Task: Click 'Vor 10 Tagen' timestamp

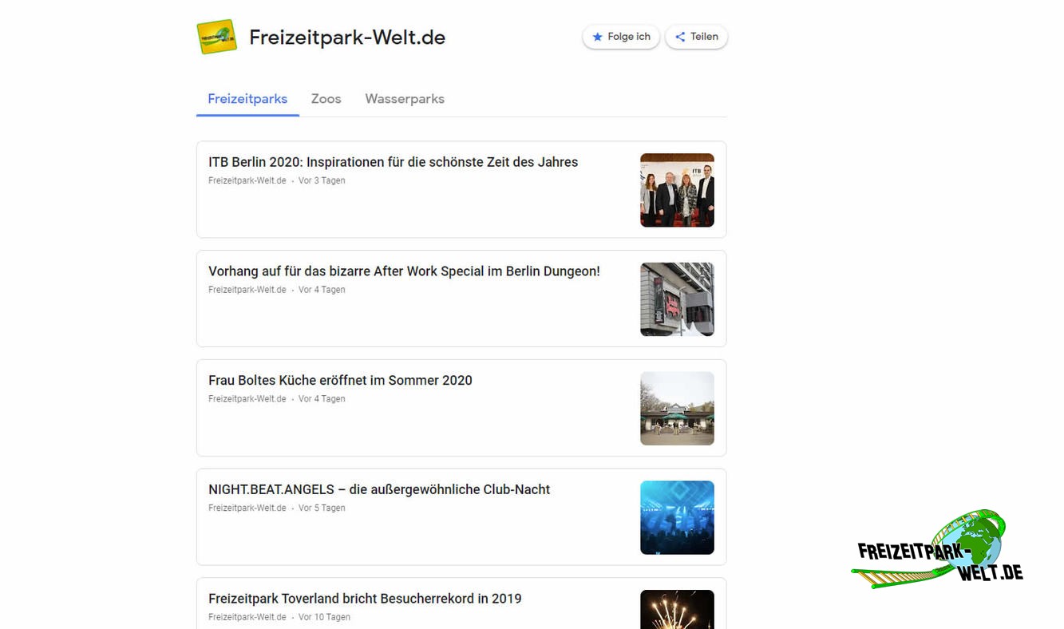Action: (x=324, y=617)
